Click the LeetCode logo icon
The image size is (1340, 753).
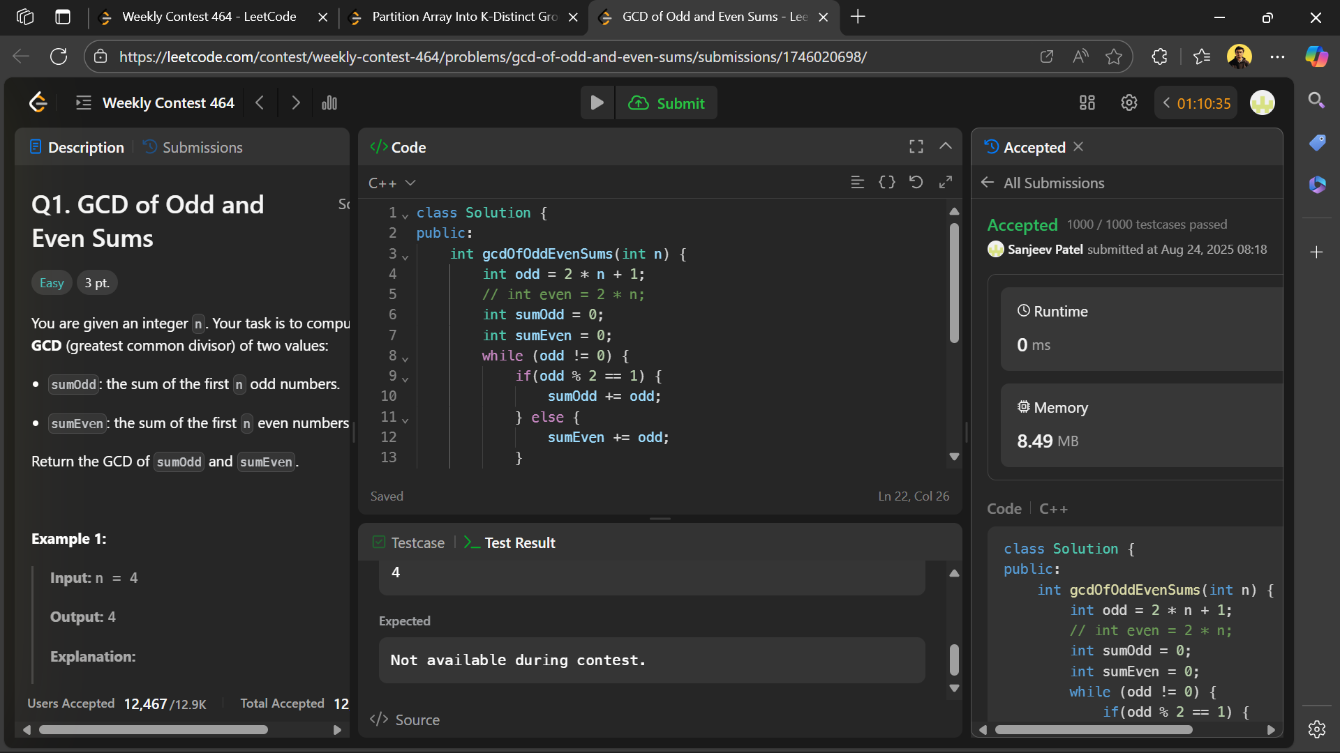(x=38, y=103)
